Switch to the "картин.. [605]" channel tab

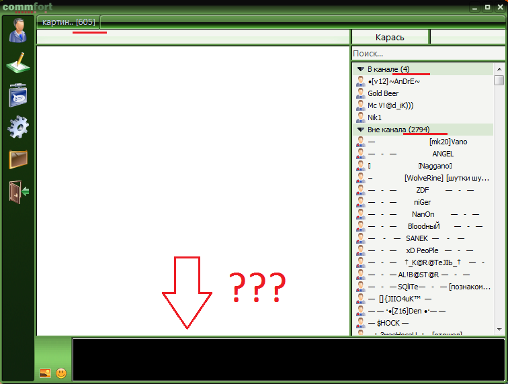coord(68,22)
